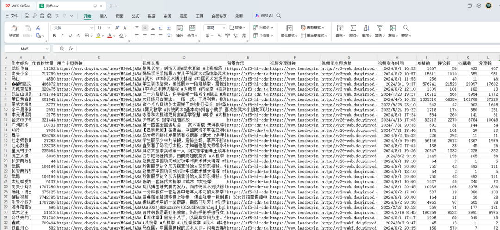
Task: Click the Filter (筛选) funnel icon
Action: point(380,28)
